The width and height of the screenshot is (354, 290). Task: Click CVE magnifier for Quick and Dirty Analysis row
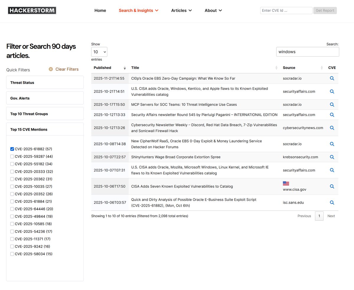pyautogui.click(x=332, y=202)
